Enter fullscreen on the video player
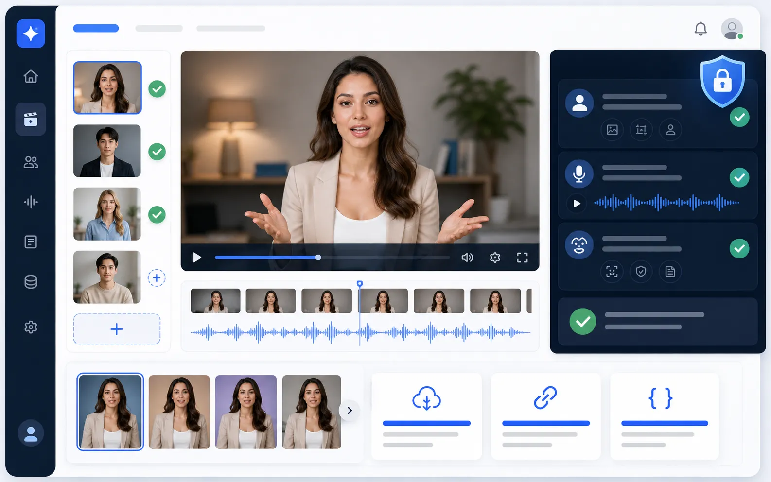The height and width of the screenshot is (482, 771). 522,258
